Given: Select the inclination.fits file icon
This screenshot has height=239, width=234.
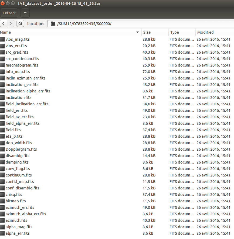Looking at the screenshot, I should 2,98.
